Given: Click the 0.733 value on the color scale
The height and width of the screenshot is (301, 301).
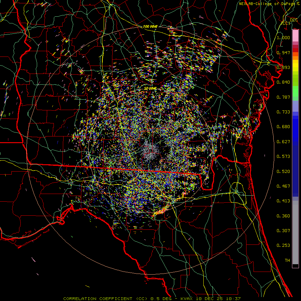Looking at the screenshot, I should pyautogui.click(x=283, y=112).
